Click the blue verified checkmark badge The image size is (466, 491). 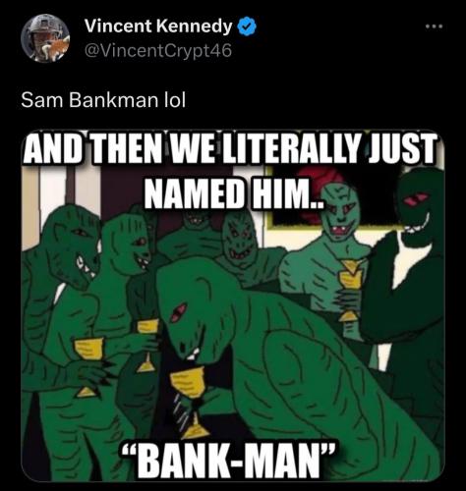point(247,27)
